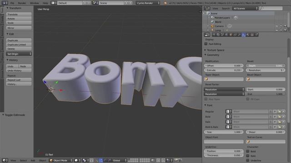The image size is (291, 163).
Task: Open the Texture properties checker tab
Action: [252, 35]
